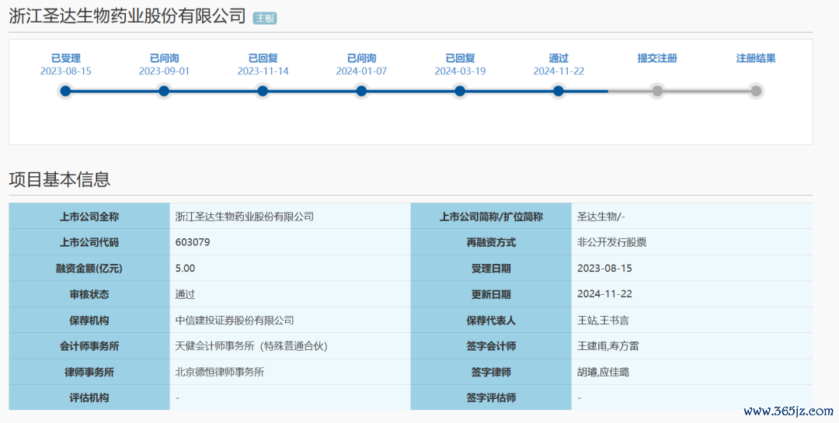Click the 提交注册 stage label

coord(657,58)
